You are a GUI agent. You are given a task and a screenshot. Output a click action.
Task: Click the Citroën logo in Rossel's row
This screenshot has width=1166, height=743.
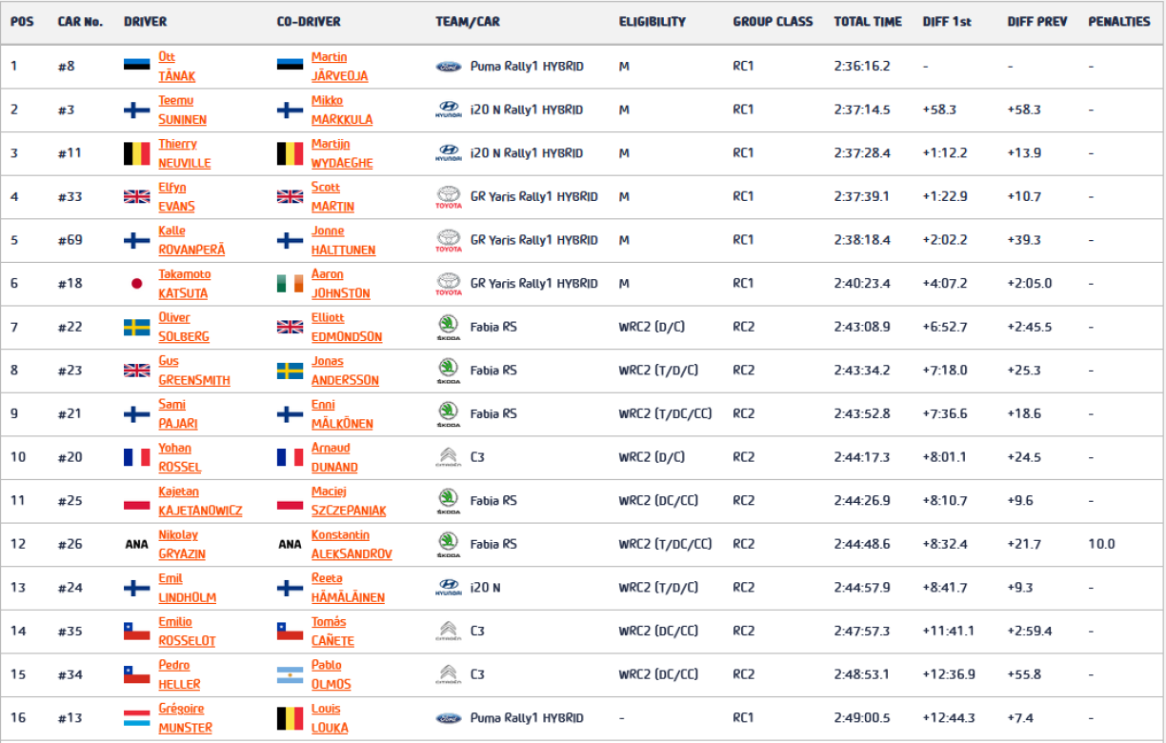448,458
